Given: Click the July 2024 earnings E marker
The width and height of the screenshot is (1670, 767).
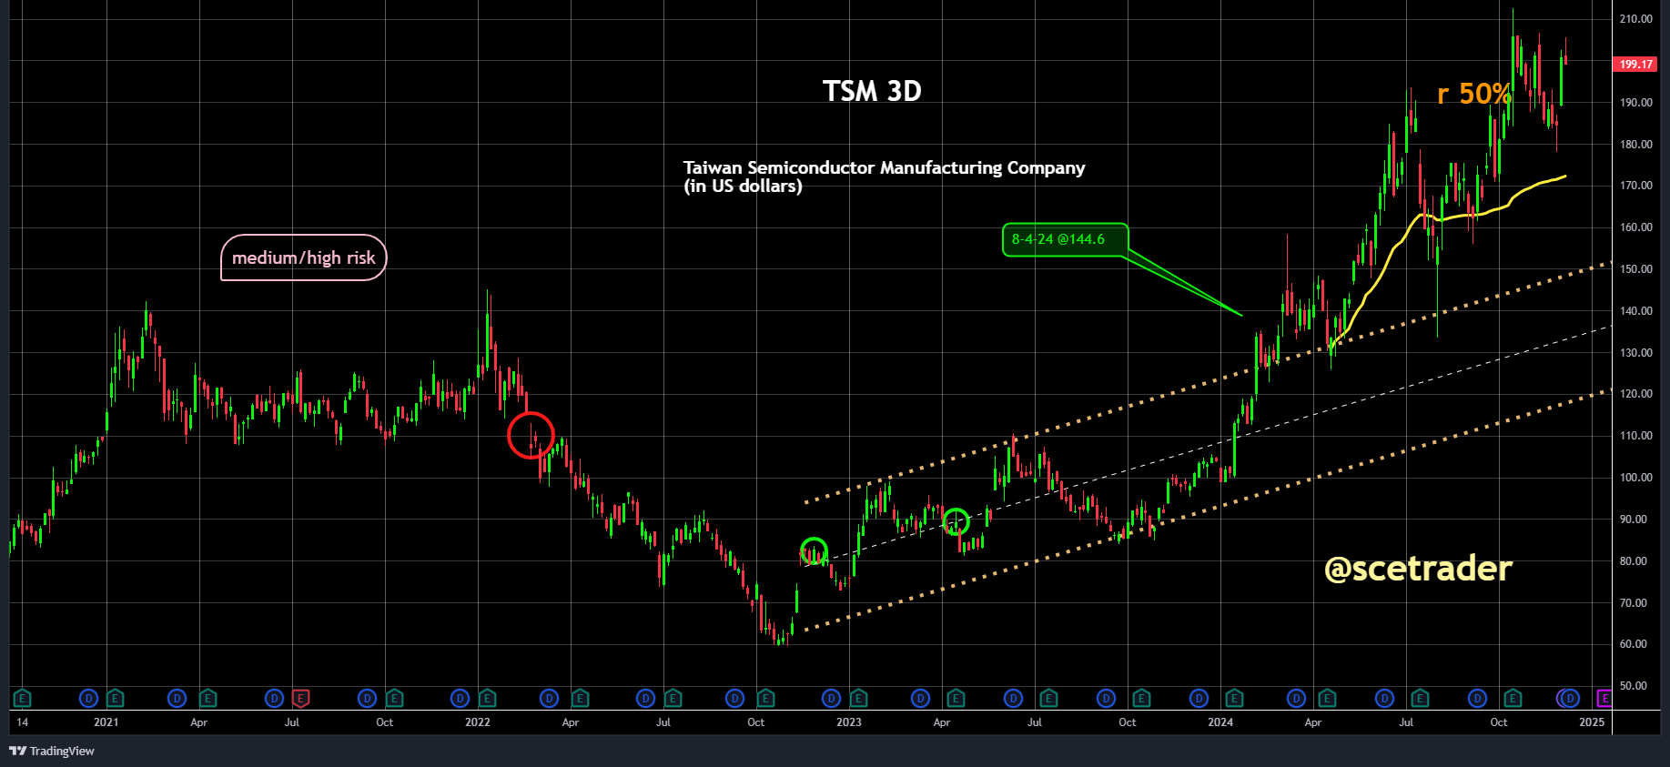Looking at the screenshot, I should (1420, 699).
